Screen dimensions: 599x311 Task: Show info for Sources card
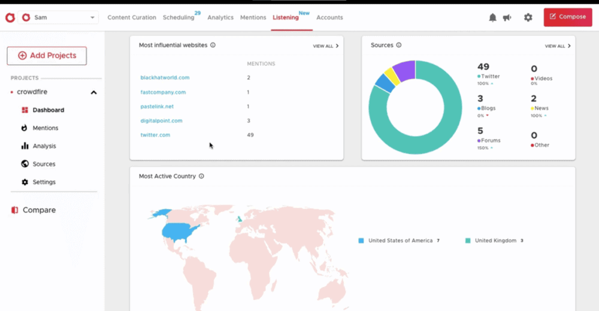[399, 45]
